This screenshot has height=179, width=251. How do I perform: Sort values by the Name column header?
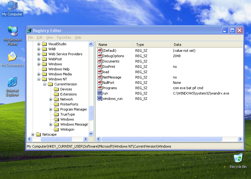pos(115,45)
